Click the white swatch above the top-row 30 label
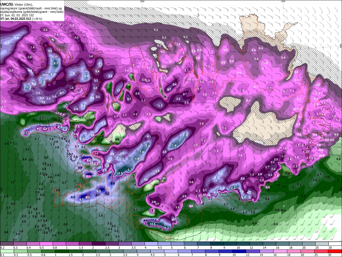The height and width of the screenshot is (257, 342). coord(335,244)
